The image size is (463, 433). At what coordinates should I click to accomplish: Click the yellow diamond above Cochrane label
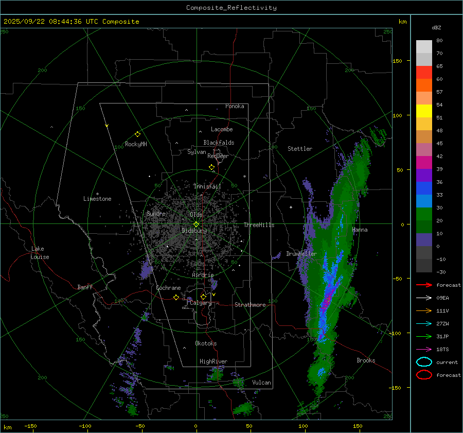(x=176, y=298)
